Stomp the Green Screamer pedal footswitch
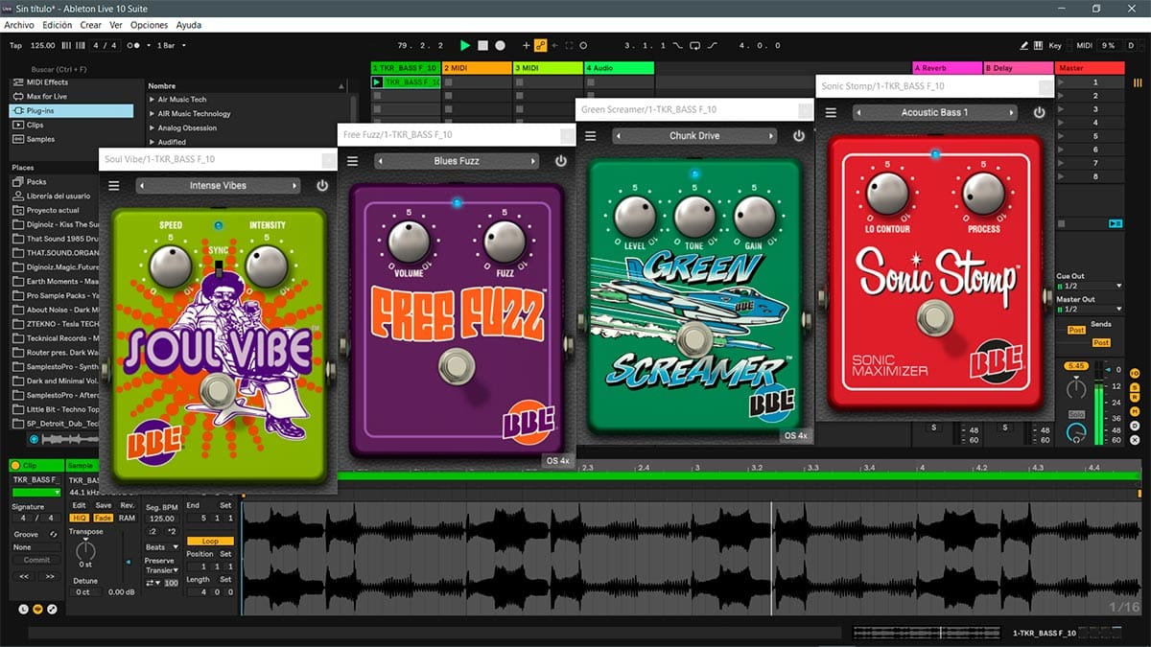 click(693, 338)
